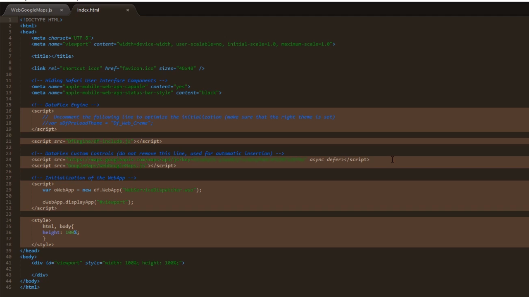Click line number 41 in the gutter
This screenshot has height=297, width=529.
tap(9, 263)
